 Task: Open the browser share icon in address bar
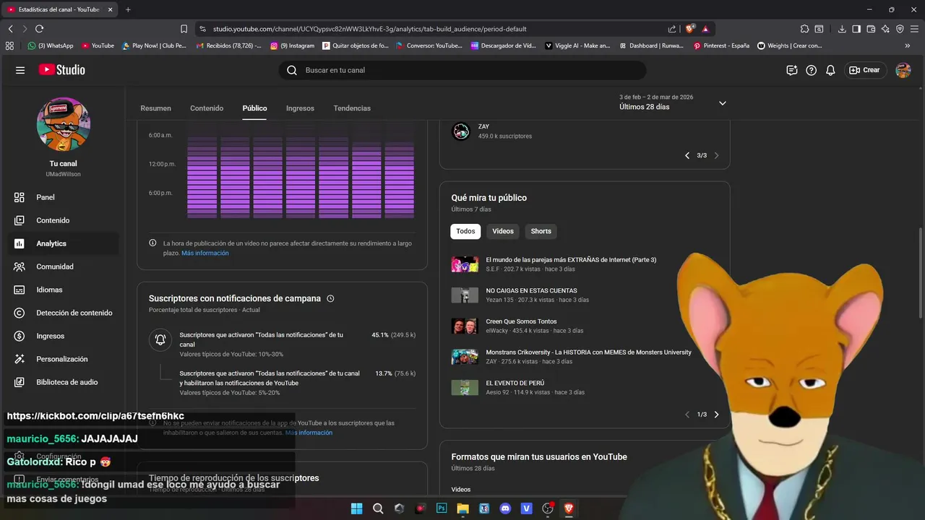point(672,29)
